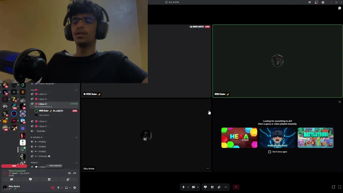
Task: Select the MTRX Bader avatar tile
Action: (x=277, y=61)
